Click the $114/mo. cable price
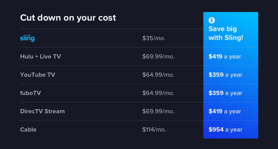This screenshot has height=149, width=278. pyautogui.click(x=154, y=129)
